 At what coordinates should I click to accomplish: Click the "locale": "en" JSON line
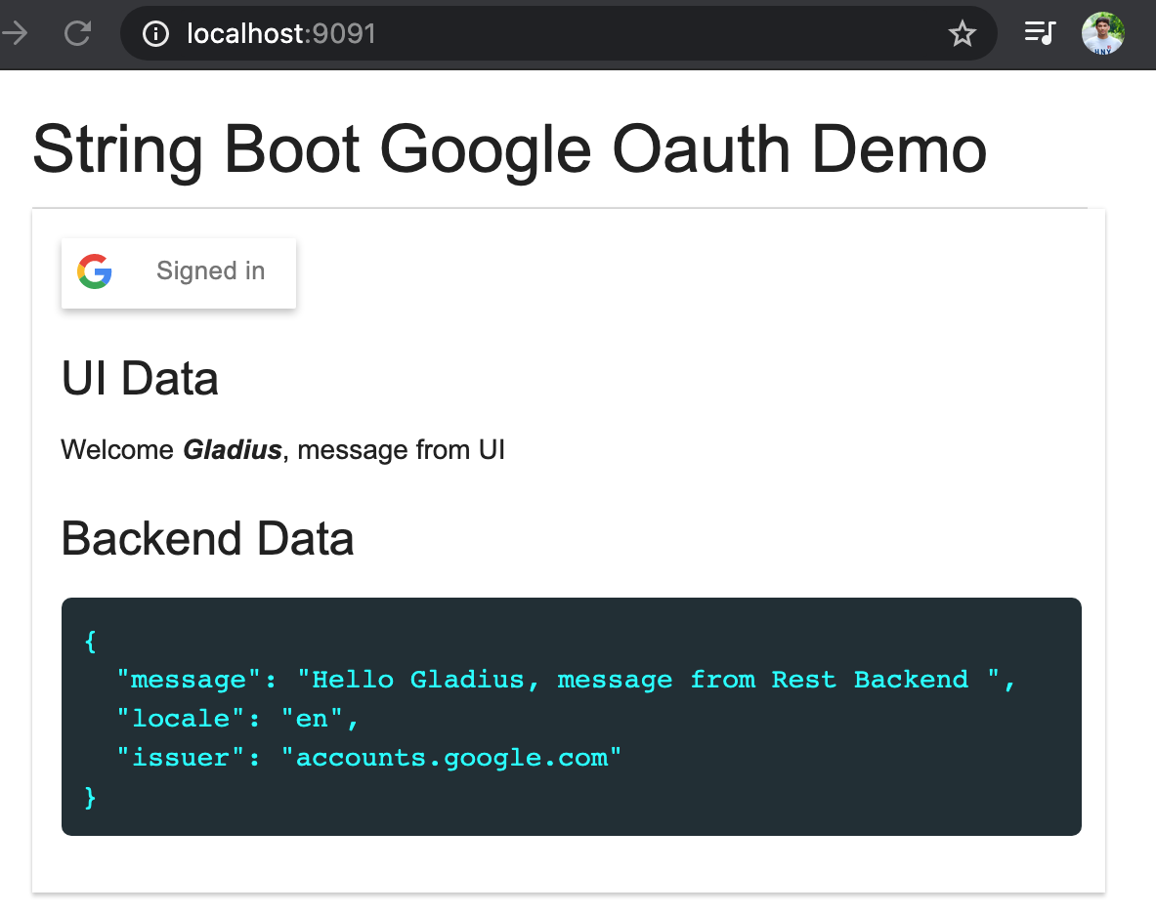click(237, 718)
